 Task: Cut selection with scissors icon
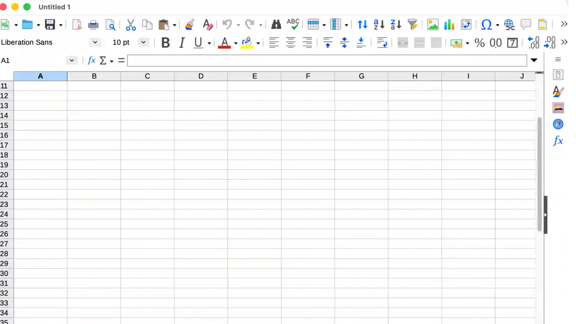131,25
